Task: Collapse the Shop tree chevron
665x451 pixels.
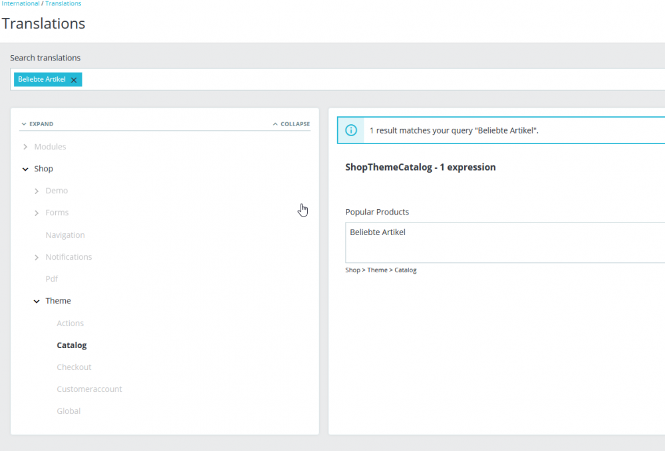Action: (25, 169)
